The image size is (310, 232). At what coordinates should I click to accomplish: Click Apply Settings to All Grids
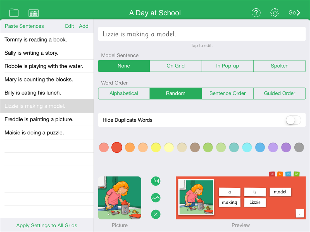tap(47, 225)
